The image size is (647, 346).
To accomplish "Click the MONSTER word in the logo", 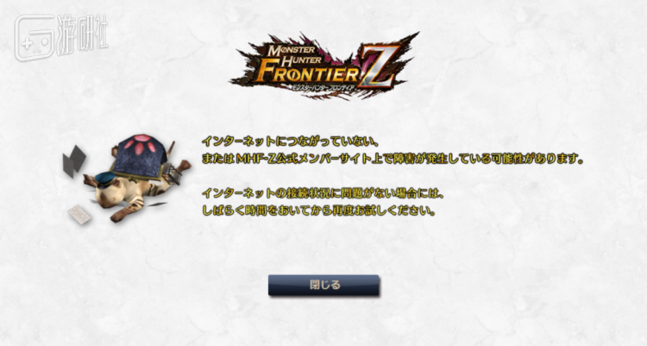I will point(292,50).
